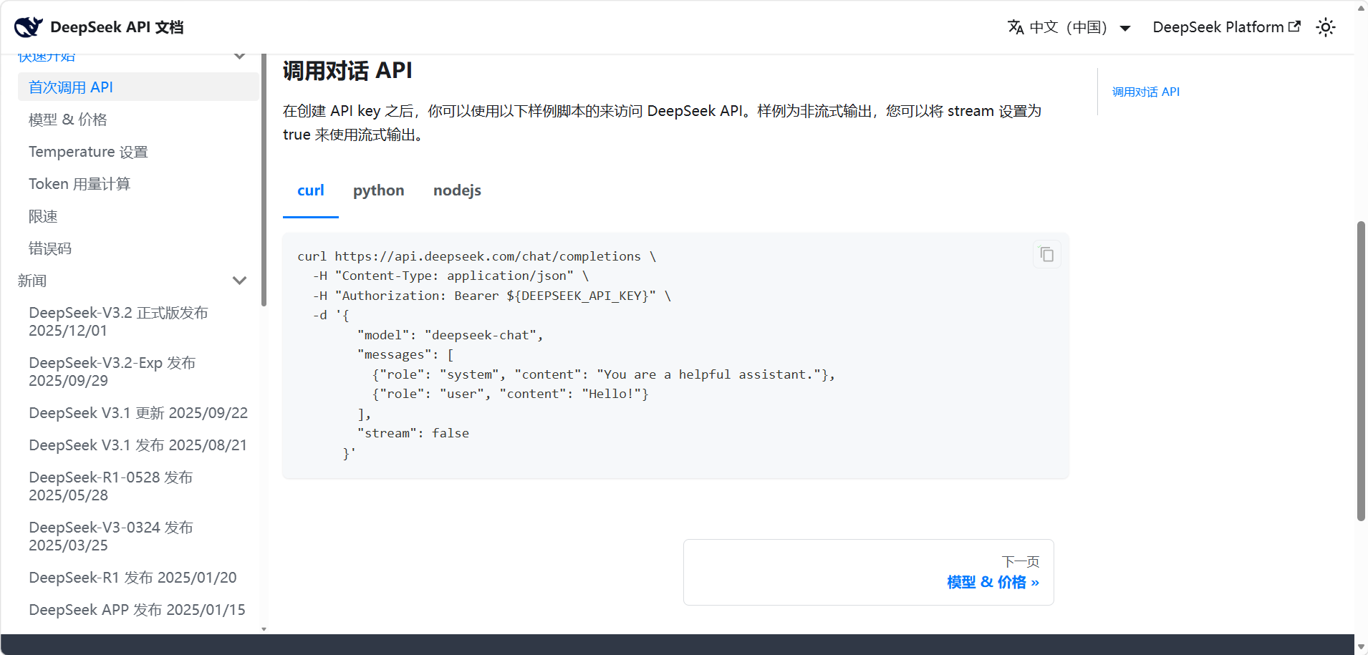The width and height of the screenshot is (1368, 655).
Task: Open DeepSeek APP 发布 2025/01/15 news
Action: point(138,610)
